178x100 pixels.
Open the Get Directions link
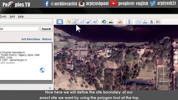point(31,39)
